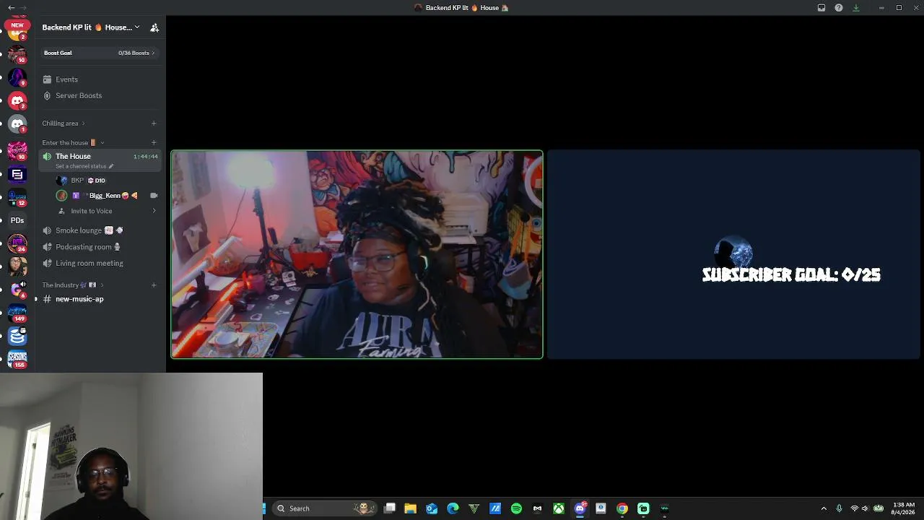Screen dimensions: 924x520
Task: Go forward with the title bar arrow
Action: click(x=24, y=7)
